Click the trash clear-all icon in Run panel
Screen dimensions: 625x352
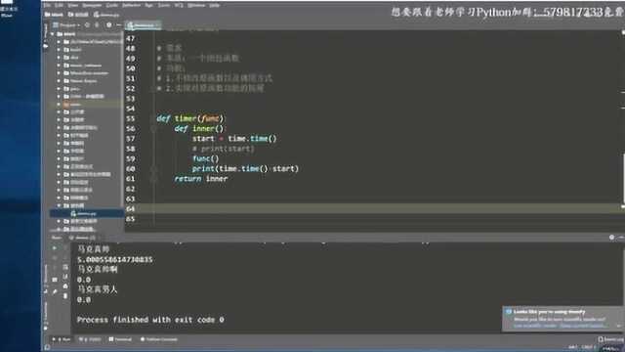pos(65,295)
